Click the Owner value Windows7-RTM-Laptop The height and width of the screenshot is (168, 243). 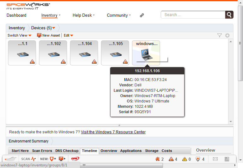click(x=155, y=96)
